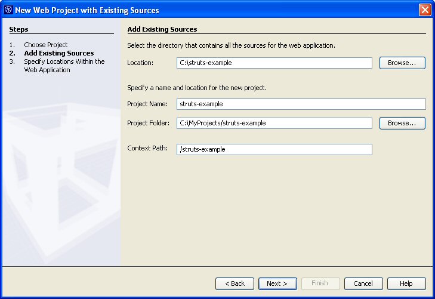Click the Project Name field
This screenshot has height=299, width=435.
click(301, 104)
